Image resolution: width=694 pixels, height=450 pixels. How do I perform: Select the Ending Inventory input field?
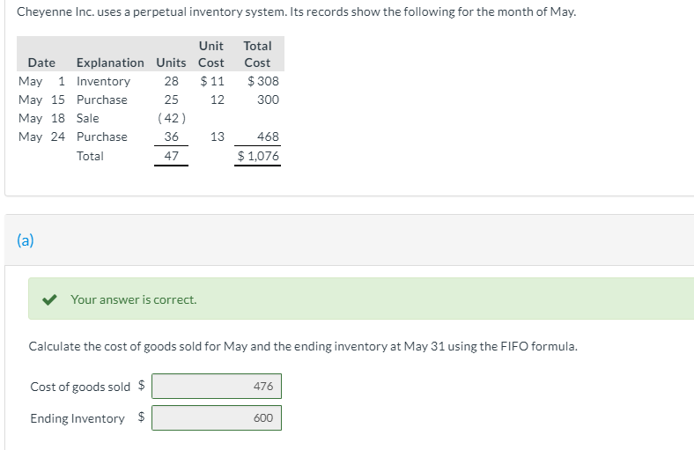tap(217, 418)
